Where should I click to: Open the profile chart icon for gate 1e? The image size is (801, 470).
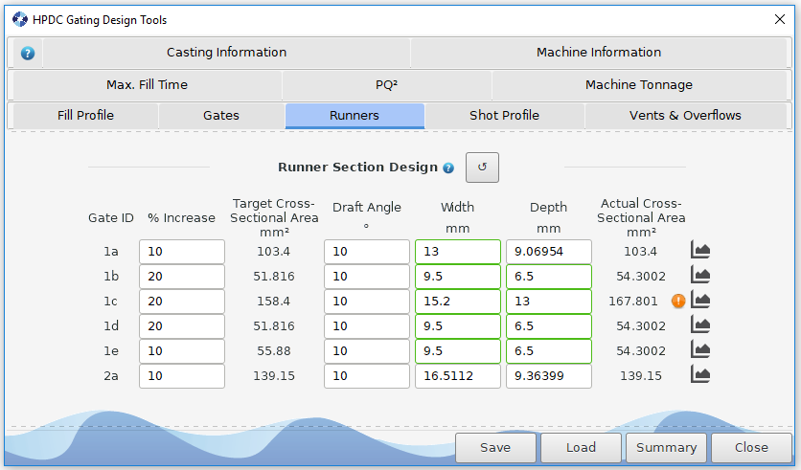click(x=700, y=350)
